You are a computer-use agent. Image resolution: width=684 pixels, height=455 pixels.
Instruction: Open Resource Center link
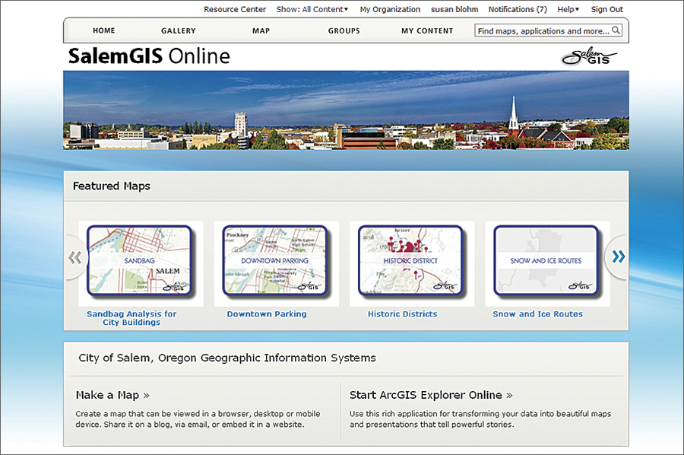[235, 9]
